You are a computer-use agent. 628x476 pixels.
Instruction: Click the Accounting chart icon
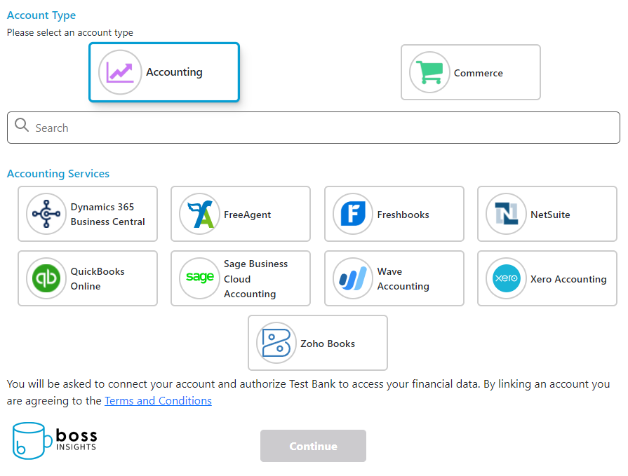click(x=120, y=72)
